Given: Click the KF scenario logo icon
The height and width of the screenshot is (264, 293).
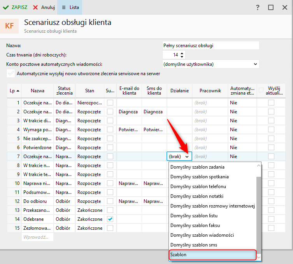Looking at the screenshot, I should point(9,26).
